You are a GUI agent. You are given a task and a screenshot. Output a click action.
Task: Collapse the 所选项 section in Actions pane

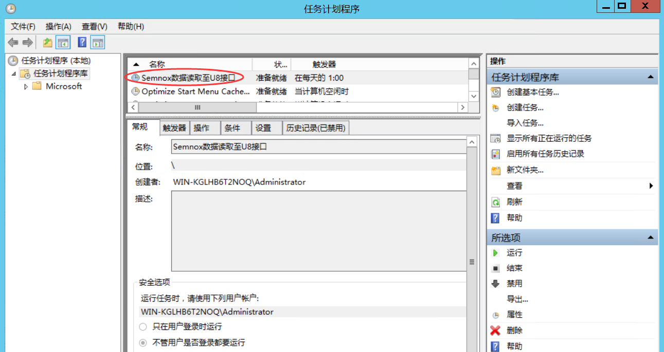[651, 238]
